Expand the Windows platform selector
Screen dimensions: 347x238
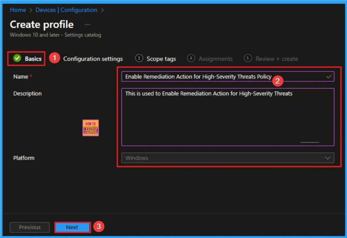click(x=227, y=158)
